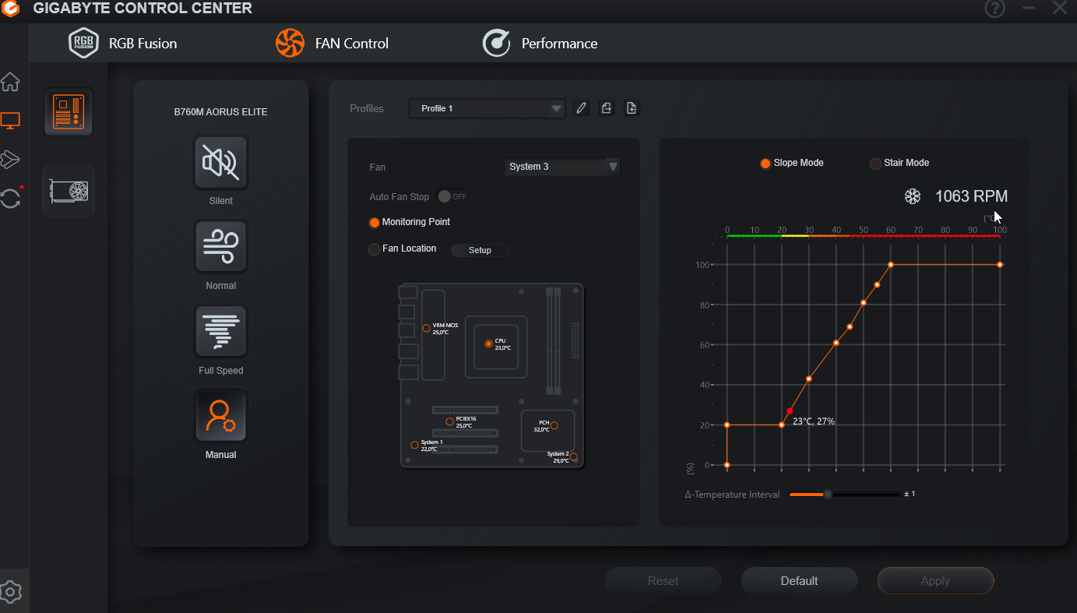Click the curve point at 100°C, 100%
The width and height of the screenshot is (1077, 613).
[x=1000, y=265]
